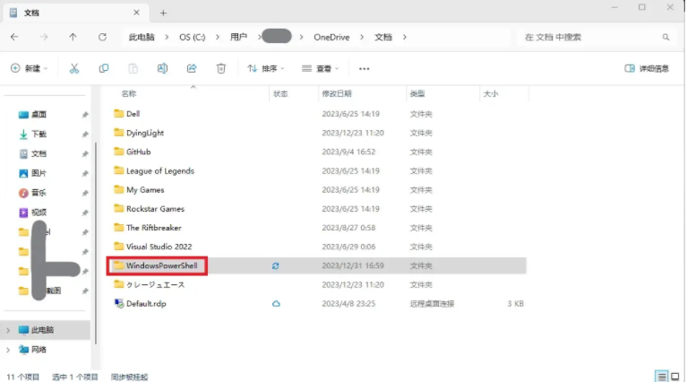This screenshot has height=382, width=687.
Task: Click the Default.rdp file icon
Action: [119, 303]
